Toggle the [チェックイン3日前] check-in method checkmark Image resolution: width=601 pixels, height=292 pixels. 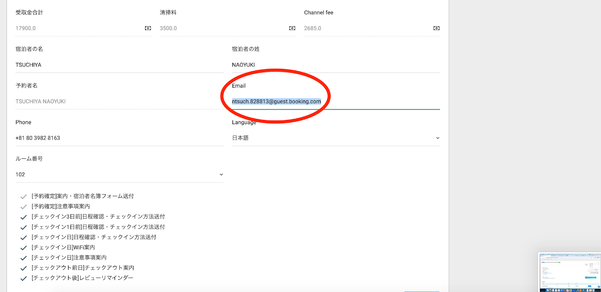[23, 217]
